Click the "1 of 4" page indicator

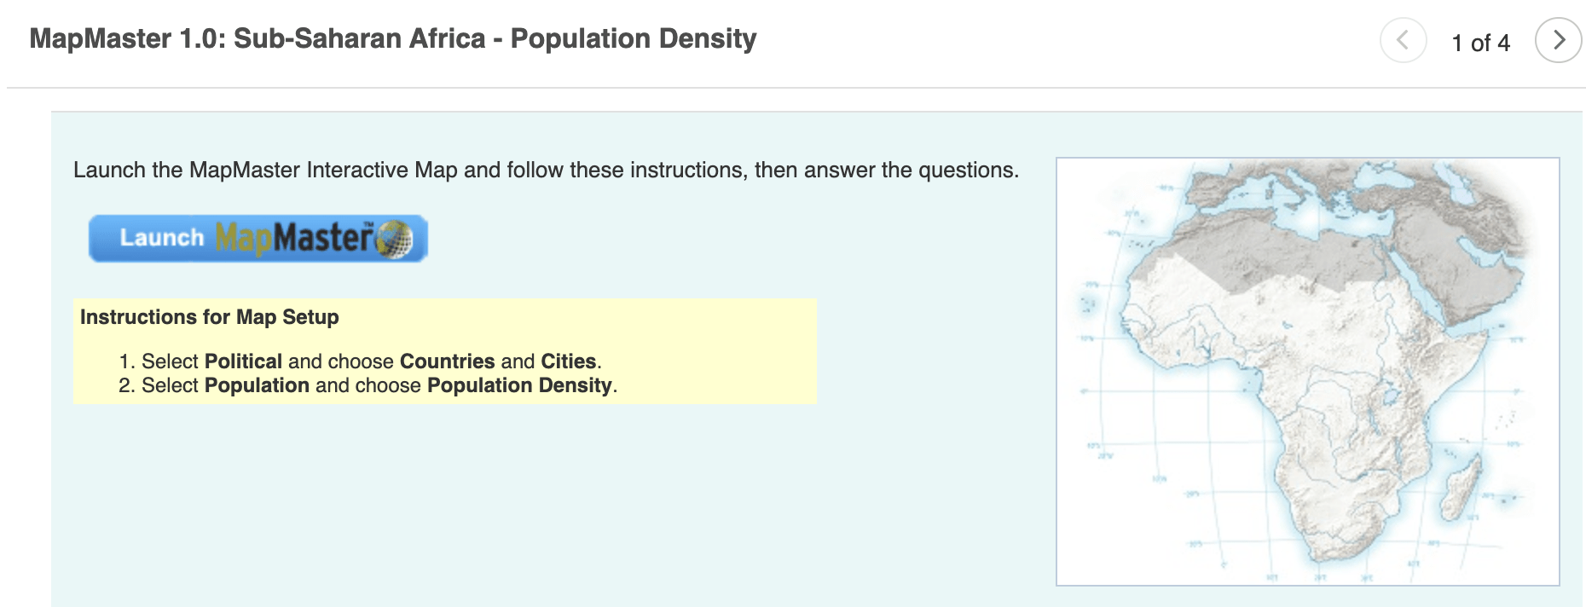[1480, 43]
